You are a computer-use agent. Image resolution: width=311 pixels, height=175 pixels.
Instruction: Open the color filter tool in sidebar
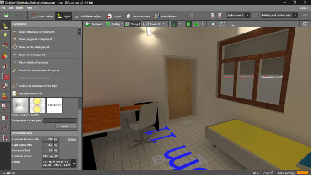[x=5, y=56]
